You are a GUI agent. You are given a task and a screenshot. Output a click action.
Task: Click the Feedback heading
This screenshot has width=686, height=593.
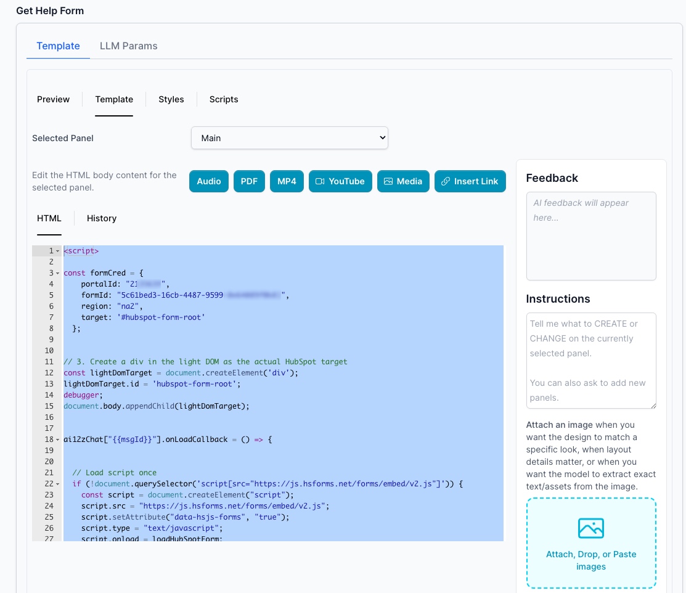pos(552,178)
